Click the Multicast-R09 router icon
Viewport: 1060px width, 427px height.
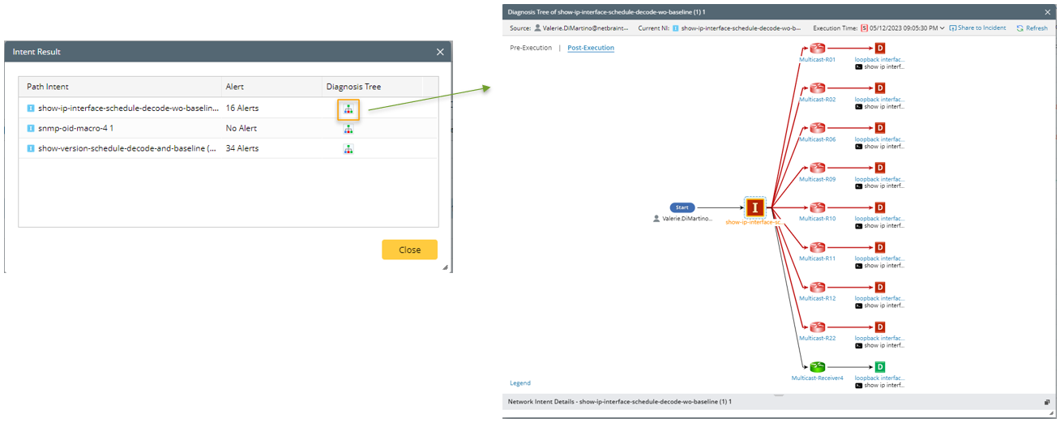point(817,168)
